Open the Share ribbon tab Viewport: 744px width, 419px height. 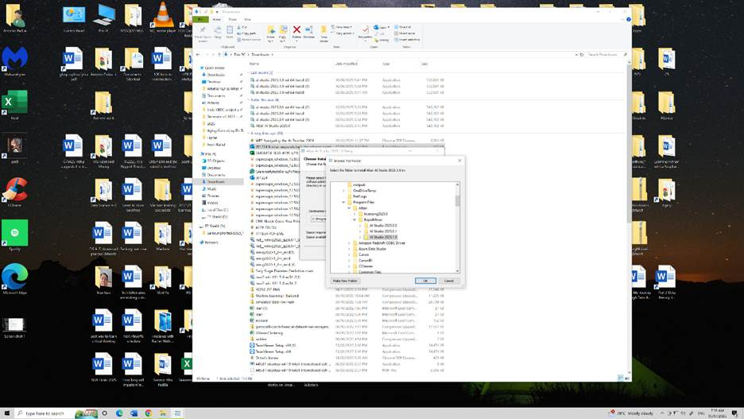click(x=232, y=19)
